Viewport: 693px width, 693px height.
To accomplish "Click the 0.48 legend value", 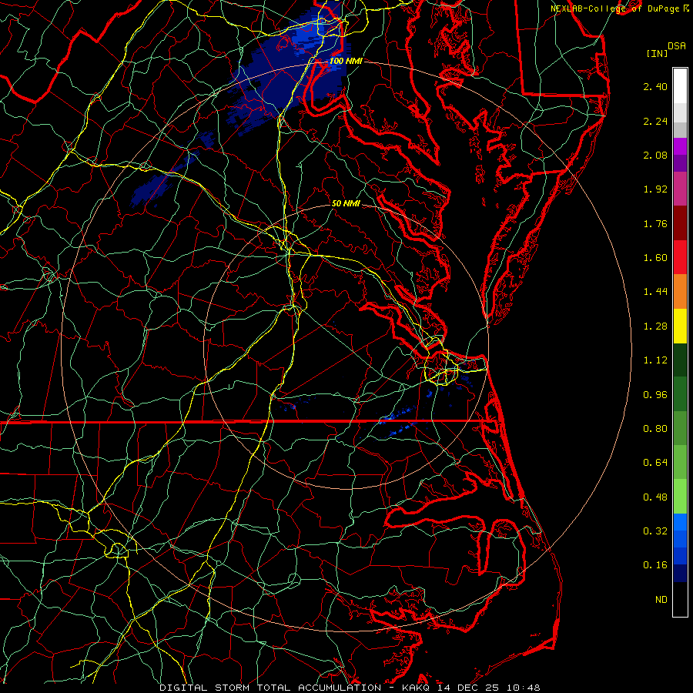I will click(x=655, y=497).
